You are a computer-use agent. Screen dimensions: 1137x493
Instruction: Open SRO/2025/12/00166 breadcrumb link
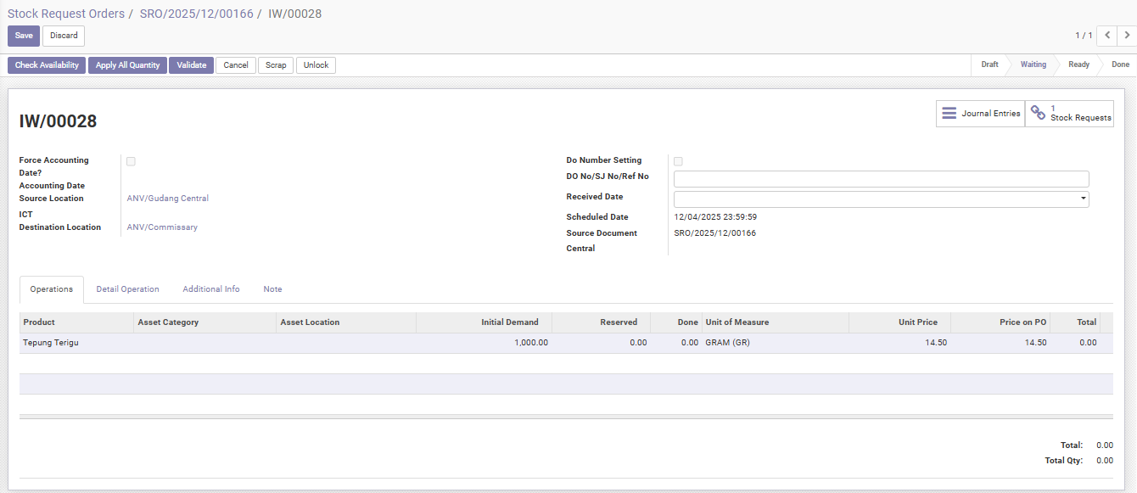(196, 14)
